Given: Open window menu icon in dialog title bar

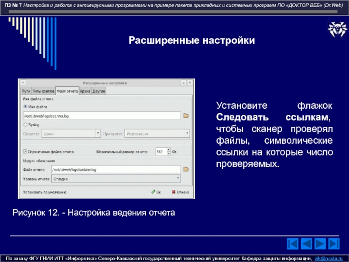Looking at the screenshot, I should 23,83.
